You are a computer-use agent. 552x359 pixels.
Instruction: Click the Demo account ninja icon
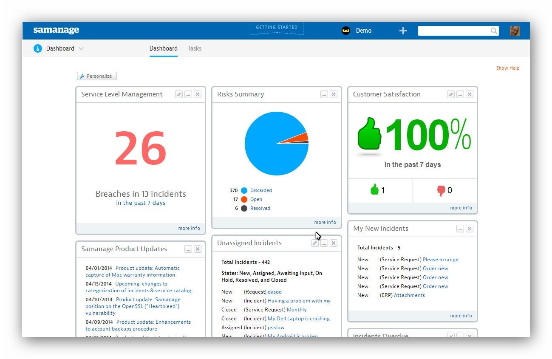(346, 31)
